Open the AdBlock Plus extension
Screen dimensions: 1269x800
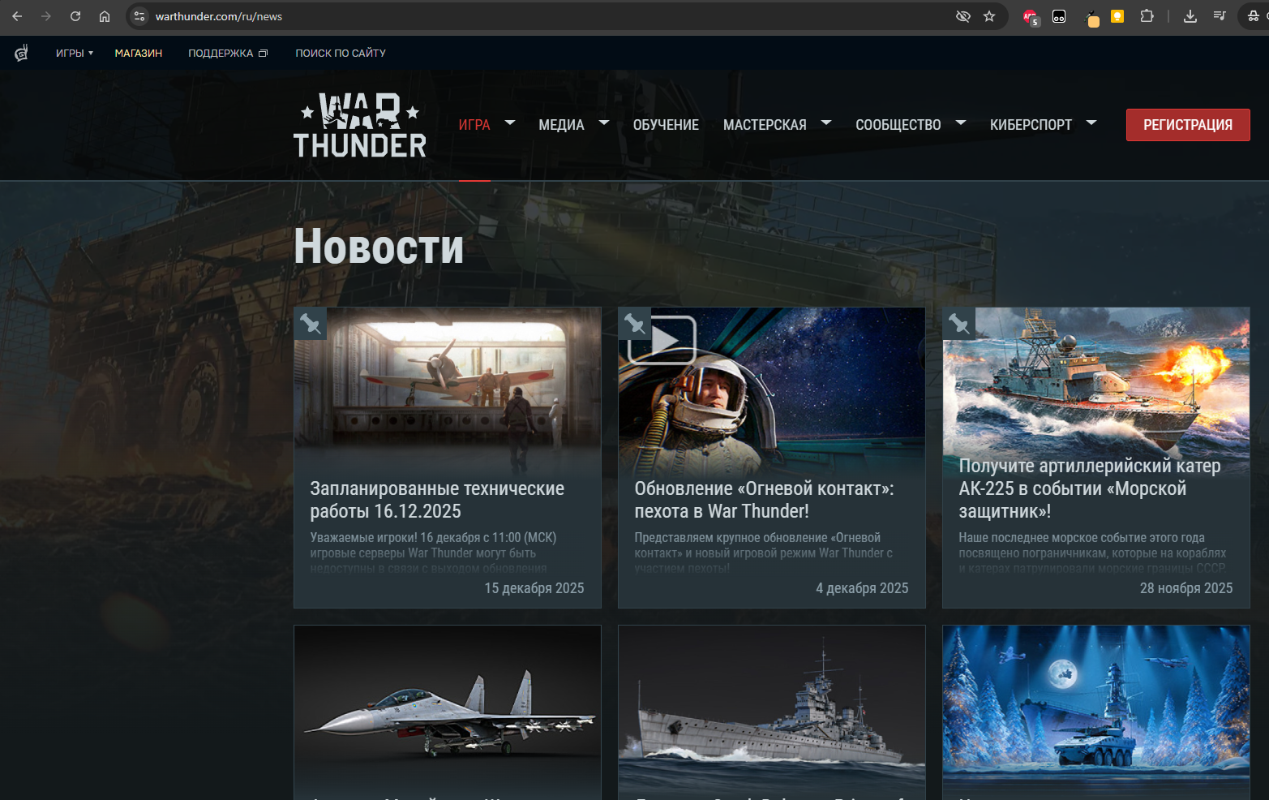(x=1031, y=17)
